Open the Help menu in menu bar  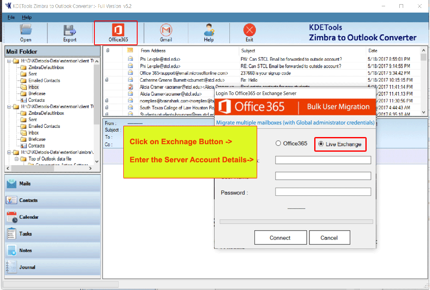click(27, 18)
